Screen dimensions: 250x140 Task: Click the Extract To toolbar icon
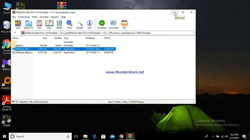[x=29, y=24]
